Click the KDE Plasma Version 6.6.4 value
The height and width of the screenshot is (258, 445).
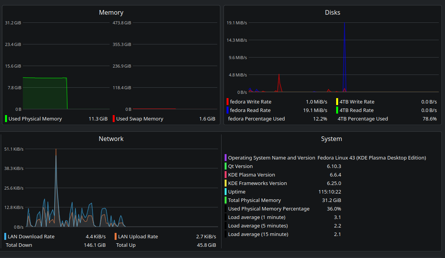coord(335,175)
